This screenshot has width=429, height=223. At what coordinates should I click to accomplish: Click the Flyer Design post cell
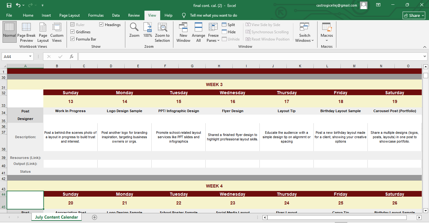(x=232, y=111)
